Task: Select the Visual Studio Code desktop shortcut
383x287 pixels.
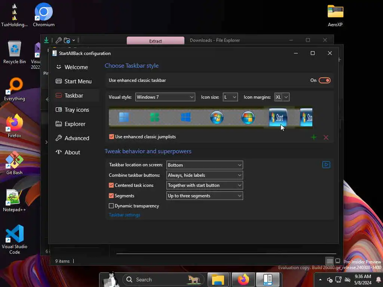Action: pyautogui.click(x=15, y=240)
